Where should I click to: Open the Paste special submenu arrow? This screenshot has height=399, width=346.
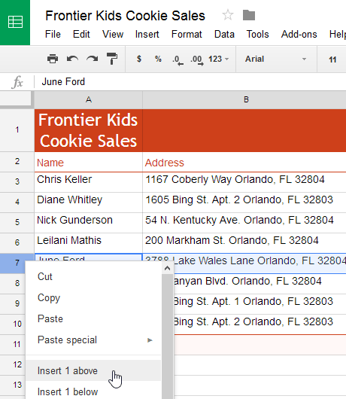point(150,340)
